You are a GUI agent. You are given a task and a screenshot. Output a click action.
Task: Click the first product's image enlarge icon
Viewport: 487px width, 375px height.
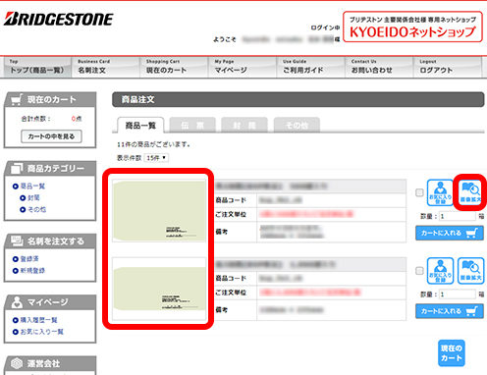470,192
